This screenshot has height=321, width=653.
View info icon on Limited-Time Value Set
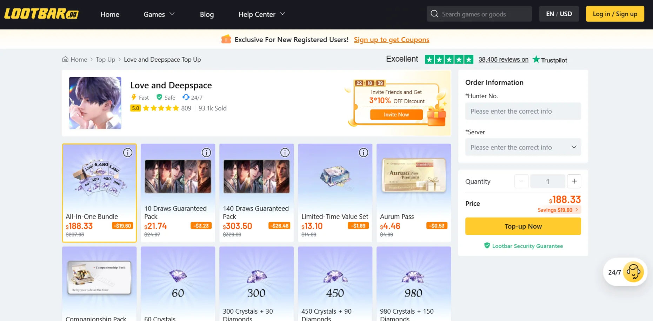[364, 153]
